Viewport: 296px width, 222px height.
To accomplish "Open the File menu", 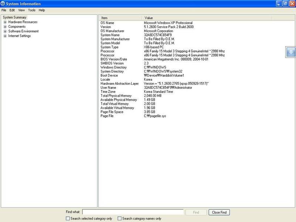I will (4, 10).
